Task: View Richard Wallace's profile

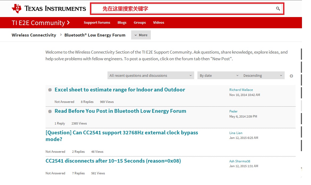Action: point(241,90)
